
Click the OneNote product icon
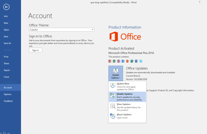point(119,61)
